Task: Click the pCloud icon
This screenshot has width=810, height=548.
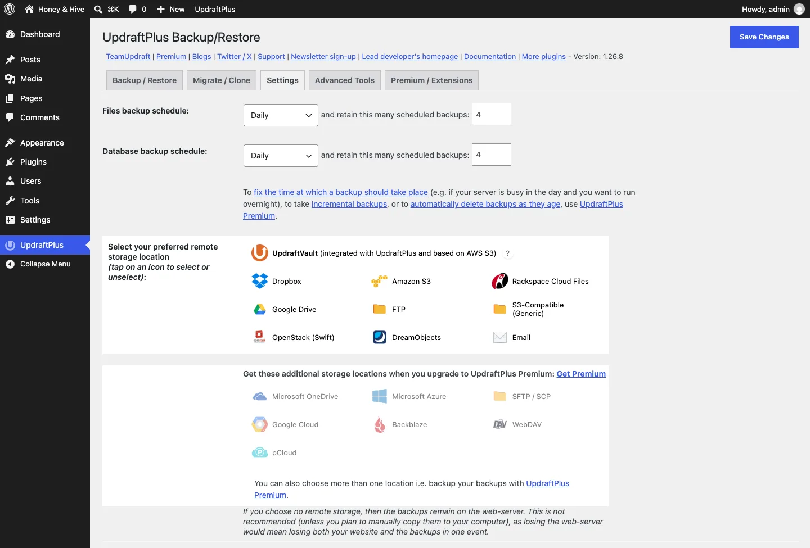Action: tap(260, 452)
